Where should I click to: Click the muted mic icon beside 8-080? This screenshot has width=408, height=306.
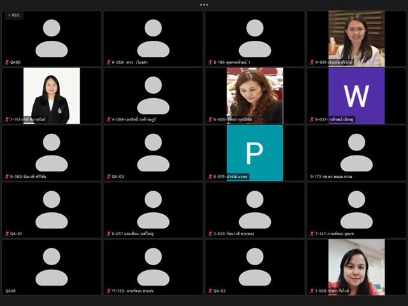click(x=7, y=177)
